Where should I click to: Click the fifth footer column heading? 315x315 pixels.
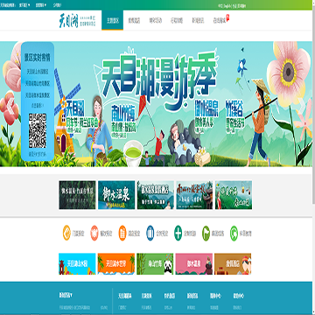point(215,296)
